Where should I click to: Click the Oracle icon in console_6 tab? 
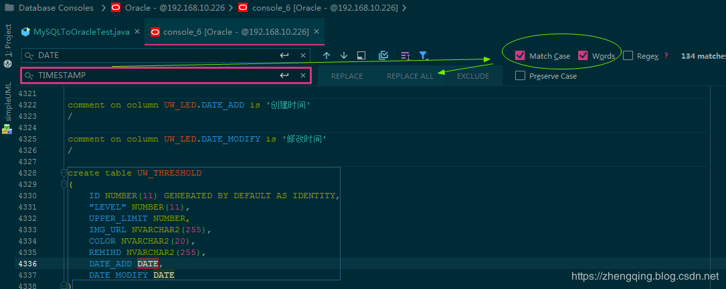pyautogui.click(x=155, y=32)
